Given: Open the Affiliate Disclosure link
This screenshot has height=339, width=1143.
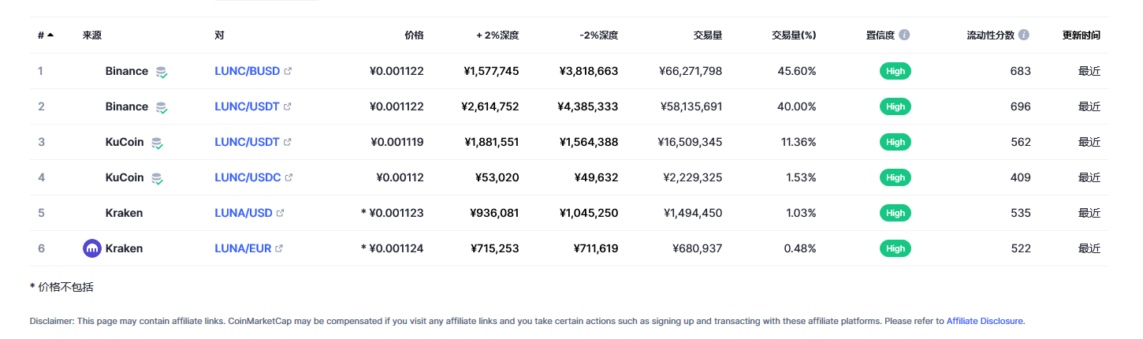Looking at the screenshot, I should pyautogui.click(x=985, y=321).
